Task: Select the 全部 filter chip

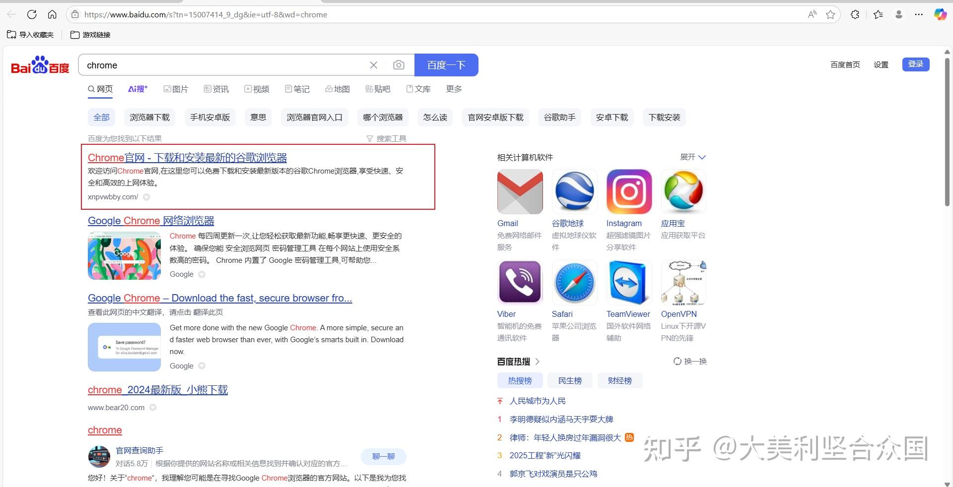Action: (101, 118)
